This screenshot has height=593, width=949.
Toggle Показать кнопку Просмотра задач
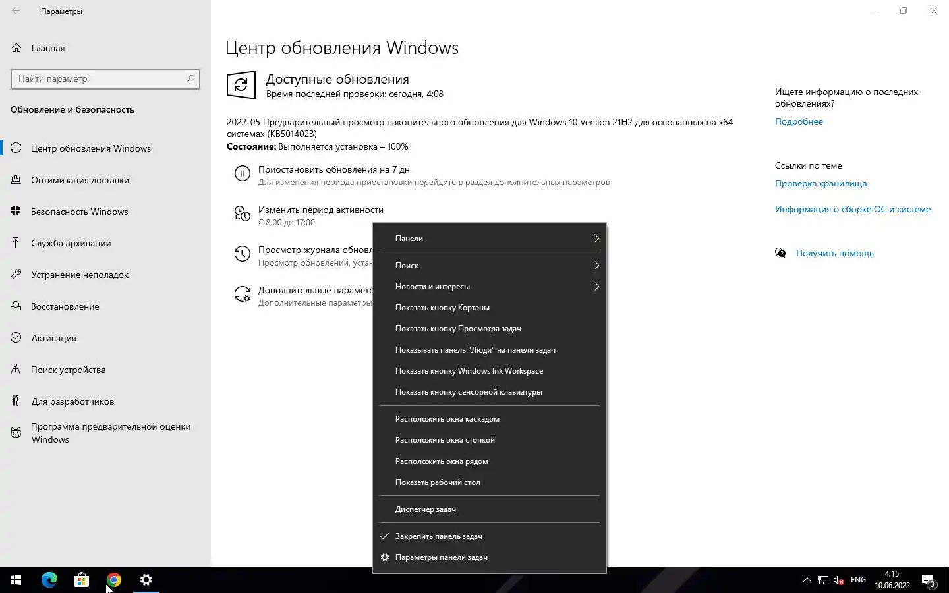[x=490, y=329]
